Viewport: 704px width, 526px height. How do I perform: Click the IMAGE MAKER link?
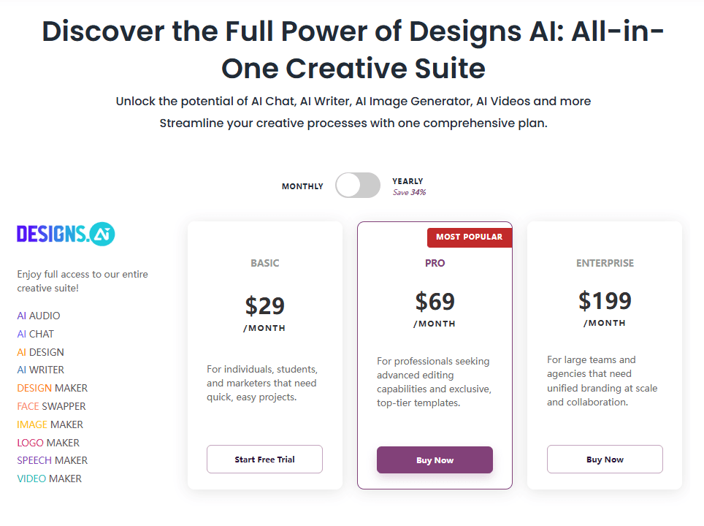(x=50, y=424)
